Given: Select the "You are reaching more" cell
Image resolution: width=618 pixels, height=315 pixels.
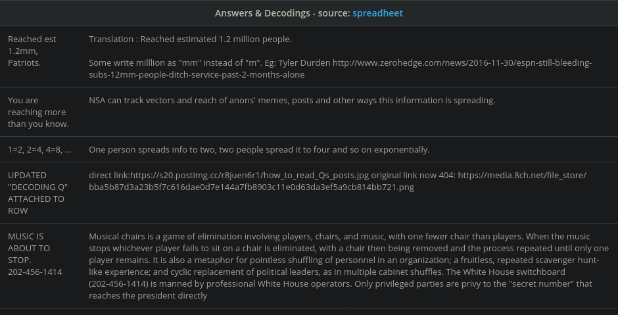Looking at the screenshot, I should click(x=37, y=112).
